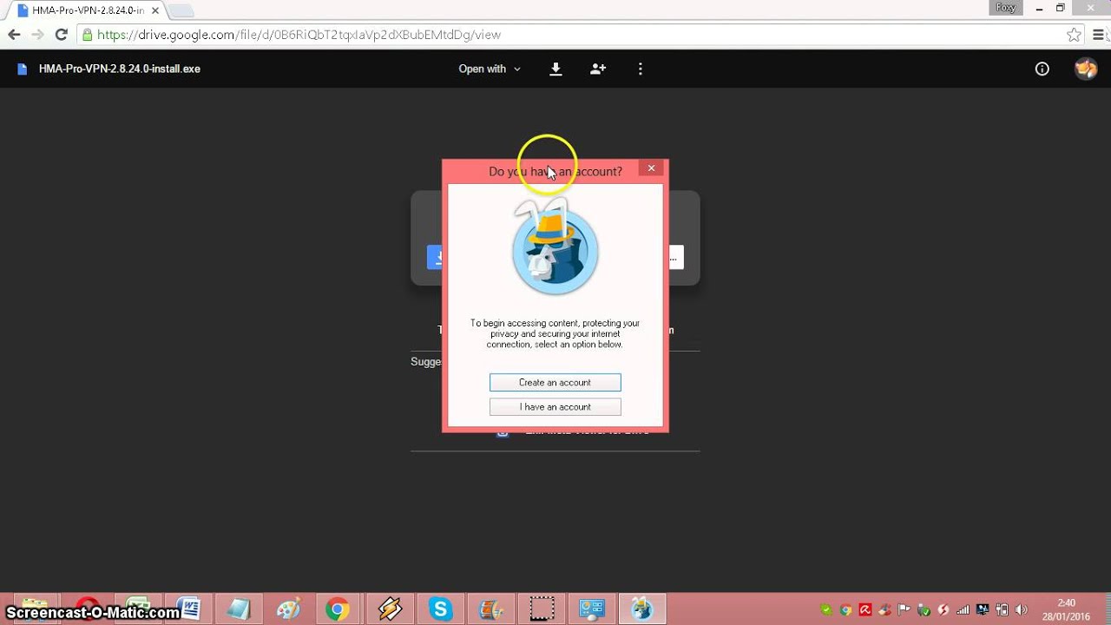Viewport: 1111px width, 625px height.
Task: Choose I have an account
Action: [555, 406]
